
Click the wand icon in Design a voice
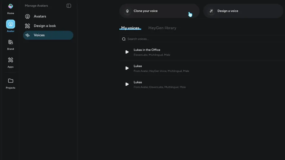211,11
